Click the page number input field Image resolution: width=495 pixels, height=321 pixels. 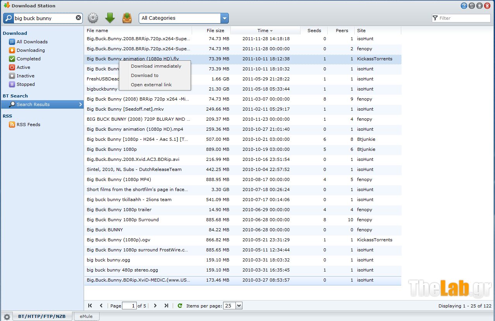pyautogui.click(x=129, y=306)
